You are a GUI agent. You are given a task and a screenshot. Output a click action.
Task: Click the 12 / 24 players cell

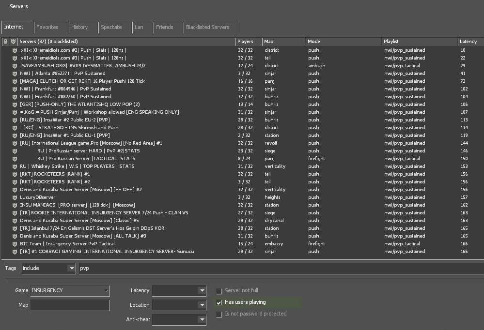click(246, 66)
